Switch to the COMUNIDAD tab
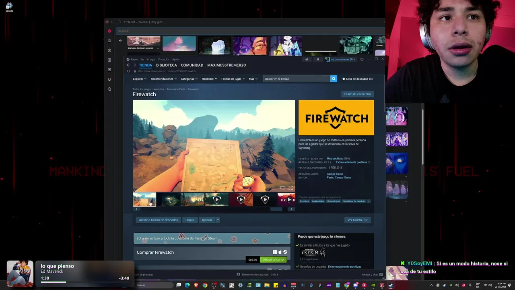 point(192,65)
